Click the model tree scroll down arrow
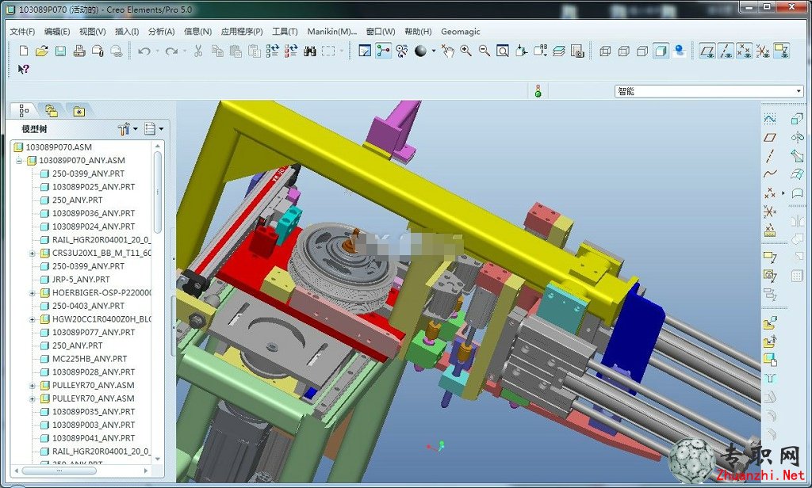This screenshot has height=488, width=812. coord(158,459)
